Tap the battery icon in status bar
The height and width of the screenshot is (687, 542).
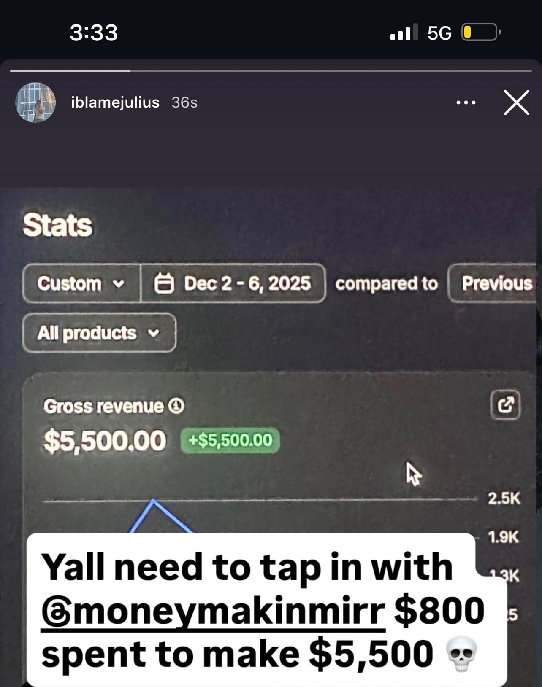(481, 32)
